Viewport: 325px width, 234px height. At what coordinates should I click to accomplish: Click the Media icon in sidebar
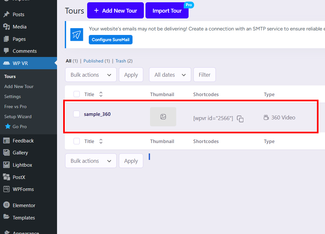pyautogui.click(x=6, y=27)
